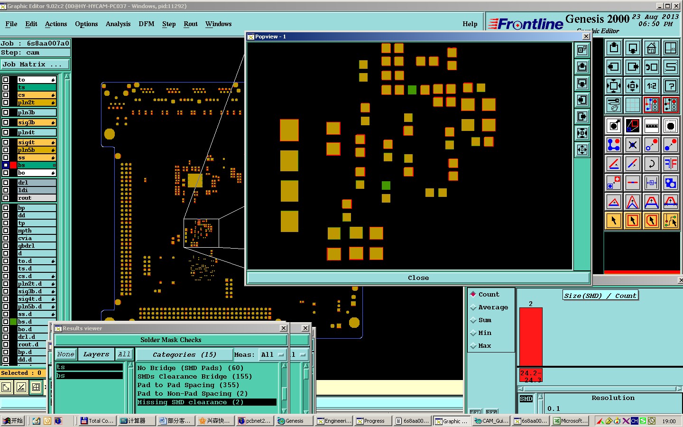Click the dimension spacing tool icon

(x=652, y=183)
